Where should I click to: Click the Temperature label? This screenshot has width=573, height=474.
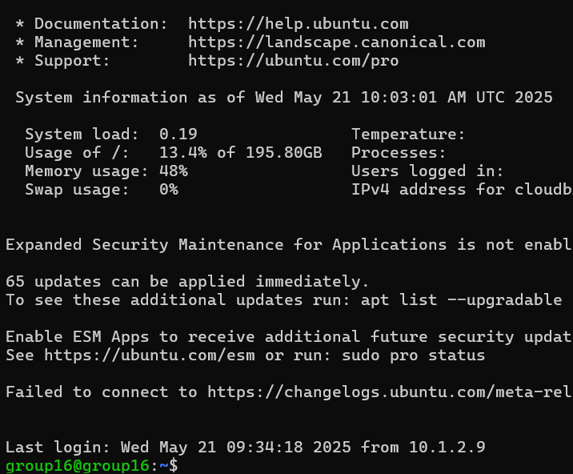(x=408, y=135)
